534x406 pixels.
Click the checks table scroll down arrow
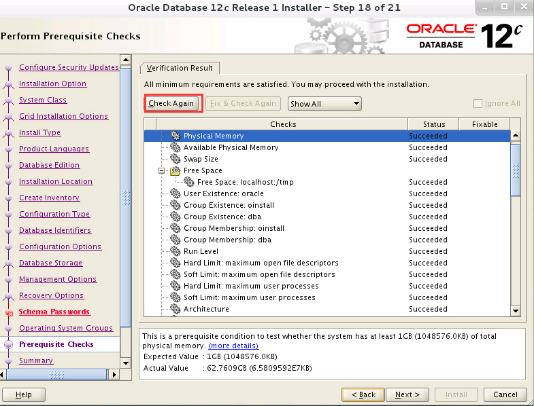(x=516, y=311)
